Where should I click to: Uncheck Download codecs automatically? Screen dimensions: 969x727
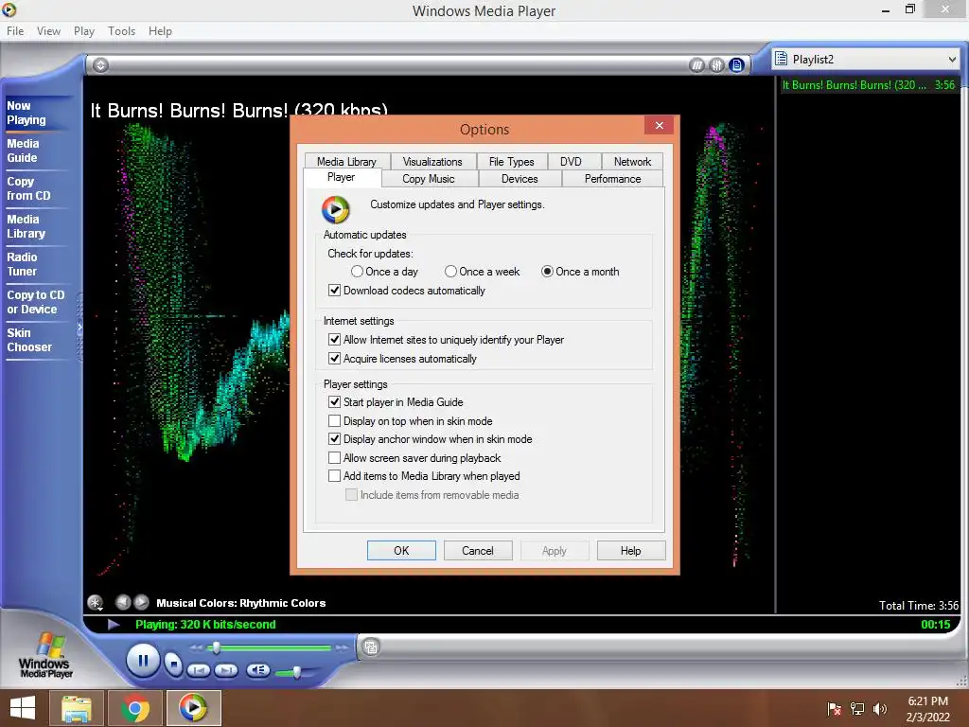407,291
